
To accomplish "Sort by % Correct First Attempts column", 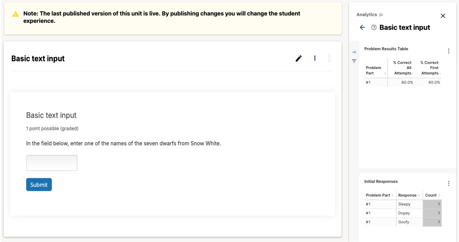I will pyautogui.click(x=430, y=68).
